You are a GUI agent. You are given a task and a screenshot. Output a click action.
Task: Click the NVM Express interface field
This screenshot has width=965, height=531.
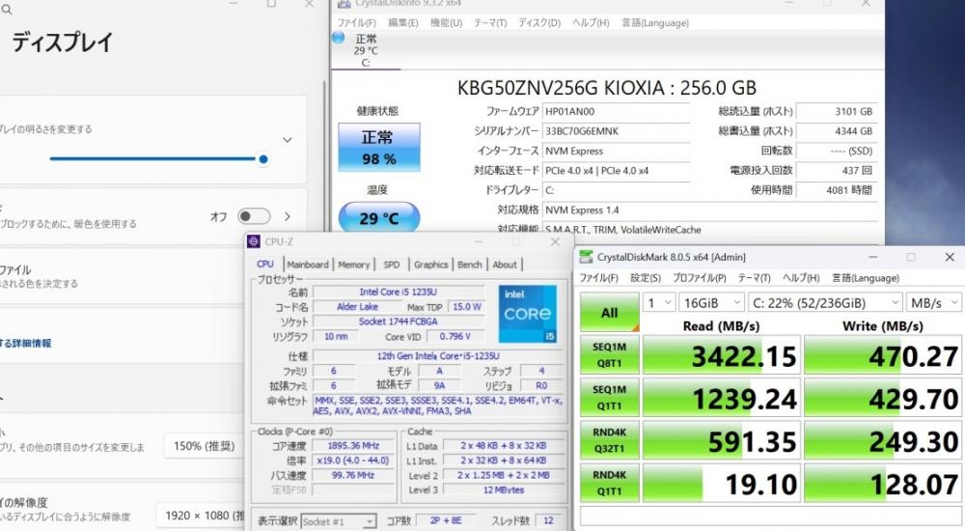pyautogui.click(x=616, y=151)
